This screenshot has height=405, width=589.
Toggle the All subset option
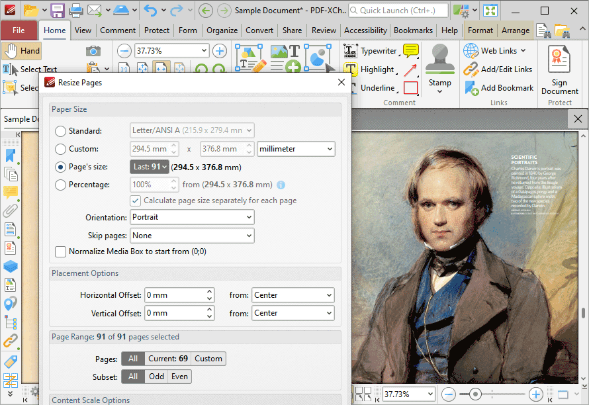pyautogui.click(x=133, y=377)
